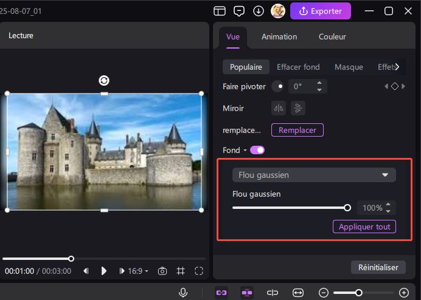
Task: Click the rotation angle 0° field
Action: 301,86
